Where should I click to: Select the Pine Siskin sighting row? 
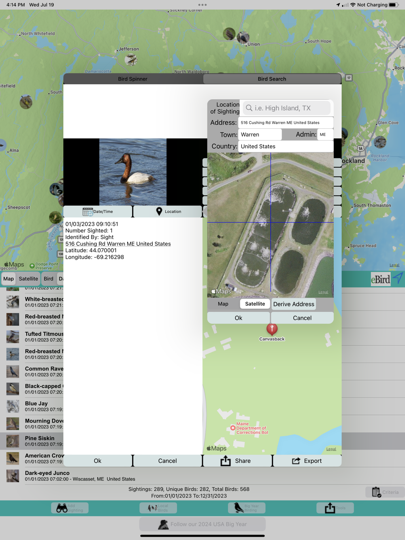tap(32, 441)
